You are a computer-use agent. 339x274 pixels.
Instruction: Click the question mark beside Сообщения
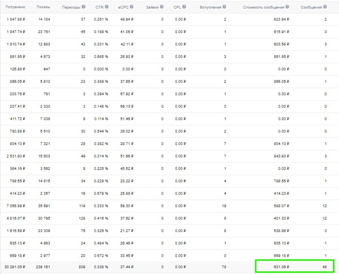click(325, 7)
